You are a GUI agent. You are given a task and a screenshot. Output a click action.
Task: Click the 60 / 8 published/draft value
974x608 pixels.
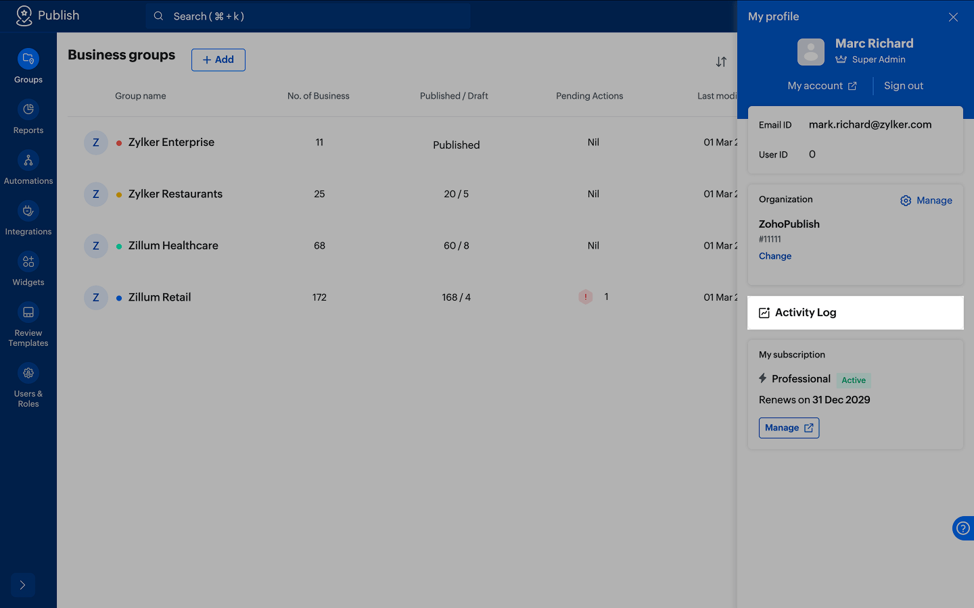click(x=457, y=246)
